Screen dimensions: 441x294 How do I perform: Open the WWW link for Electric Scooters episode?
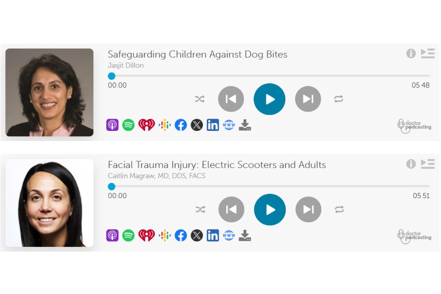coord(229,235)
